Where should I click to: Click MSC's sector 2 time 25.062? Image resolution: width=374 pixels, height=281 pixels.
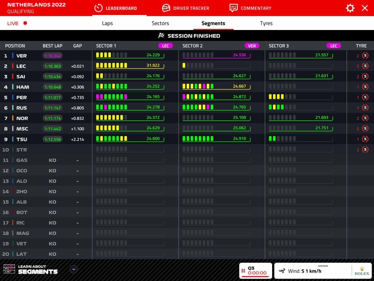[239, 128]
